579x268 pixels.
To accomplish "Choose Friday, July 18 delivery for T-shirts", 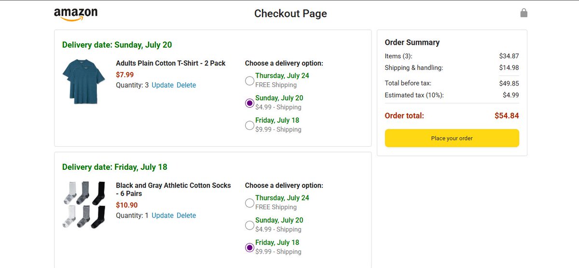I will [249, 125].
